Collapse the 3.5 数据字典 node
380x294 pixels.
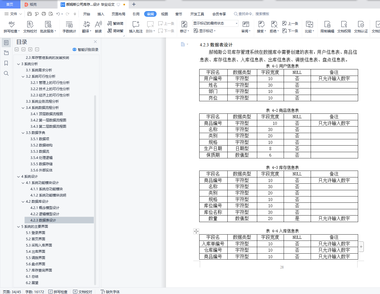pyautogui.click(x=23, y=133)
